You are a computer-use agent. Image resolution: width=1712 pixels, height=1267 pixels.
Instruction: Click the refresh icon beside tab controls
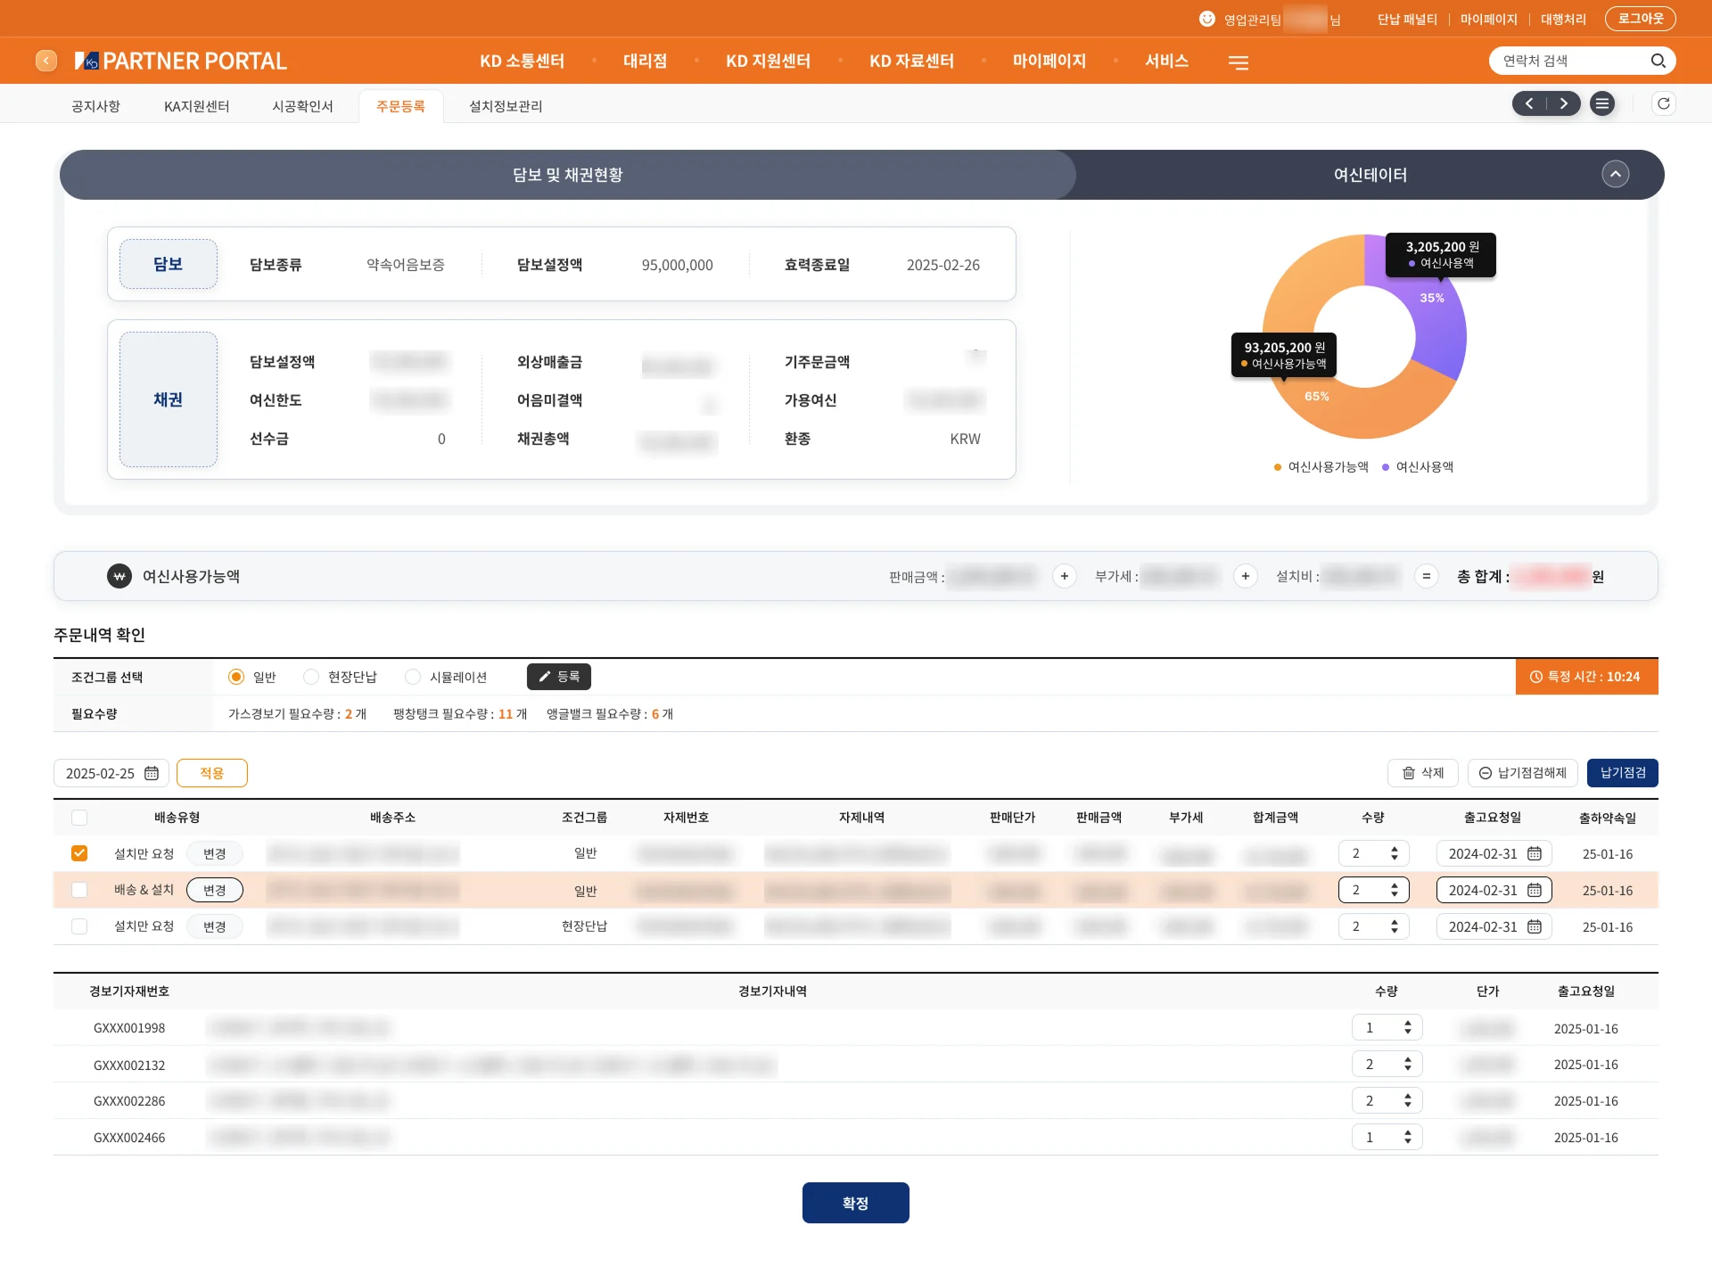pyautogui.click(x=1663, y=103)
